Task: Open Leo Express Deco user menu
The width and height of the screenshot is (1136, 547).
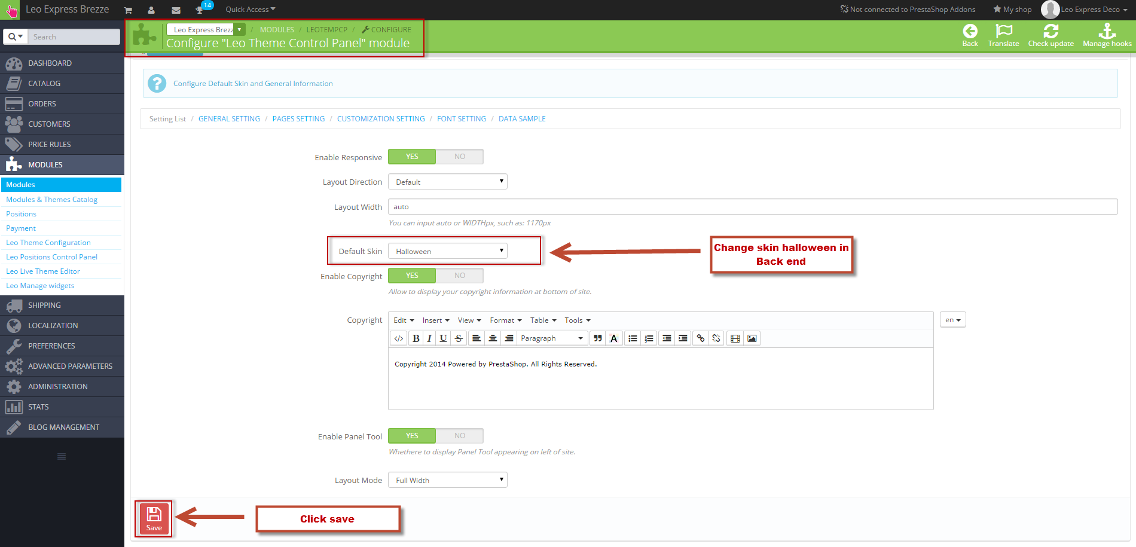Action: (1085, 10)
